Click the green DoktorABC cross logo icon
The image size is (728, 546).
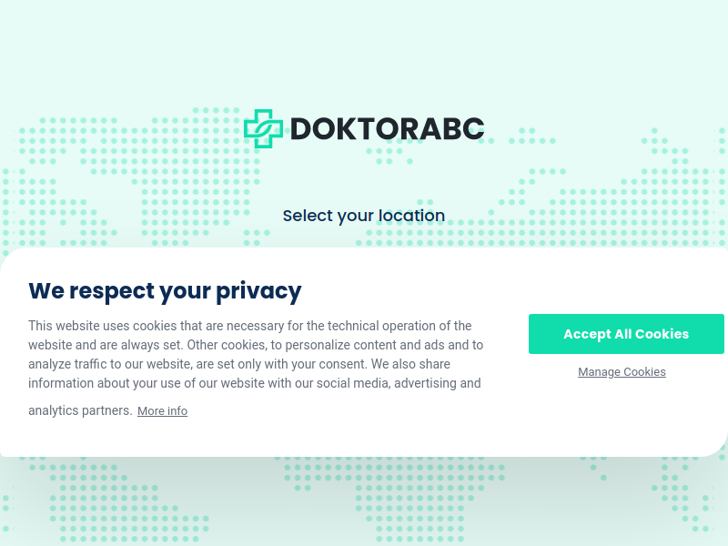coord(263,128)
